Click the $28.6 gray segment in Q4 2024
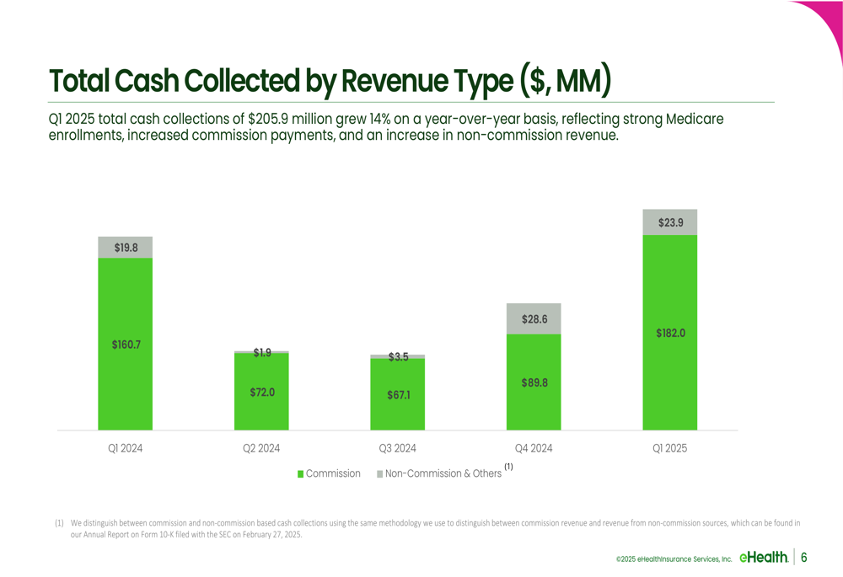843x577 pixels. click(x=534, y=319)
